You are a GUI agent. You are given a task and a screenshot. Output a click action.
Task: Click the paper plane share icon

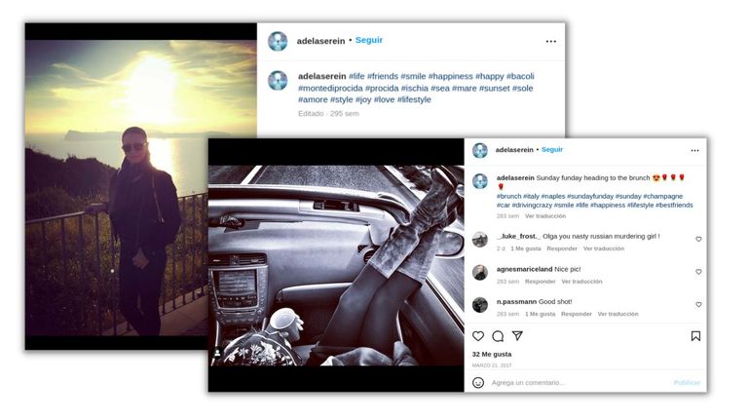517,335
